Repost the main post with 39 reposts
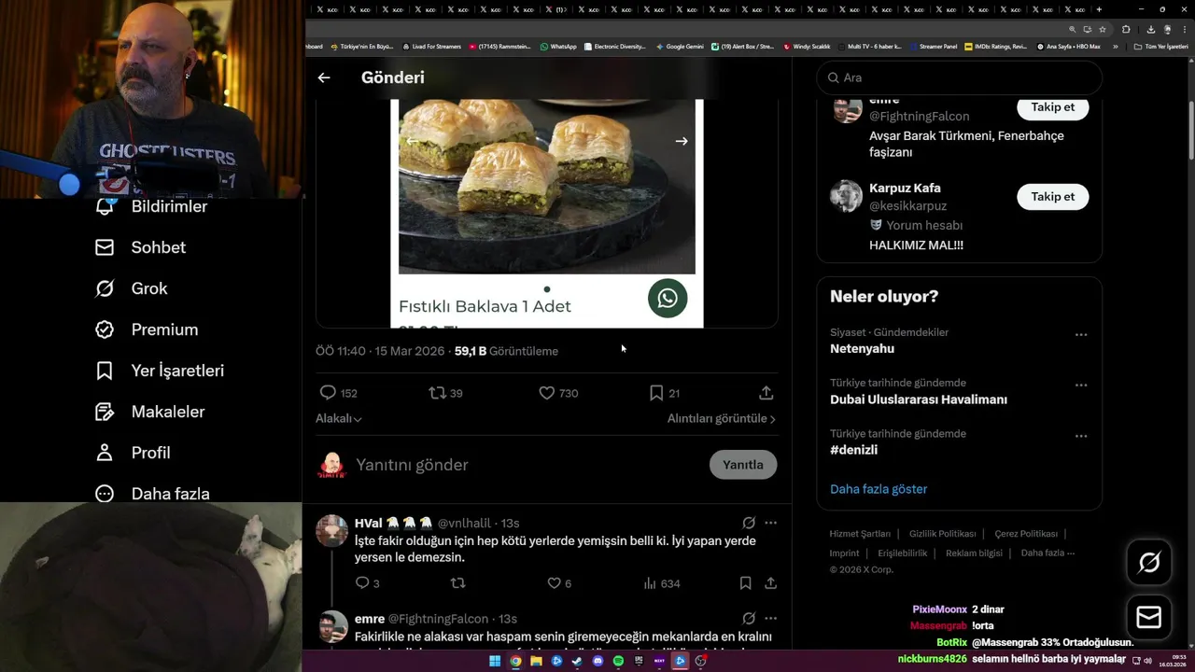Image resolution: width=1195 pixels, height=672 pixels. (x=437, y=393)
